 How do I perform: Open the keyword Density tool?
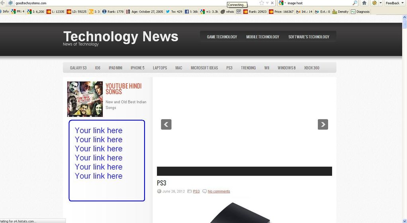tap(340, 12)
